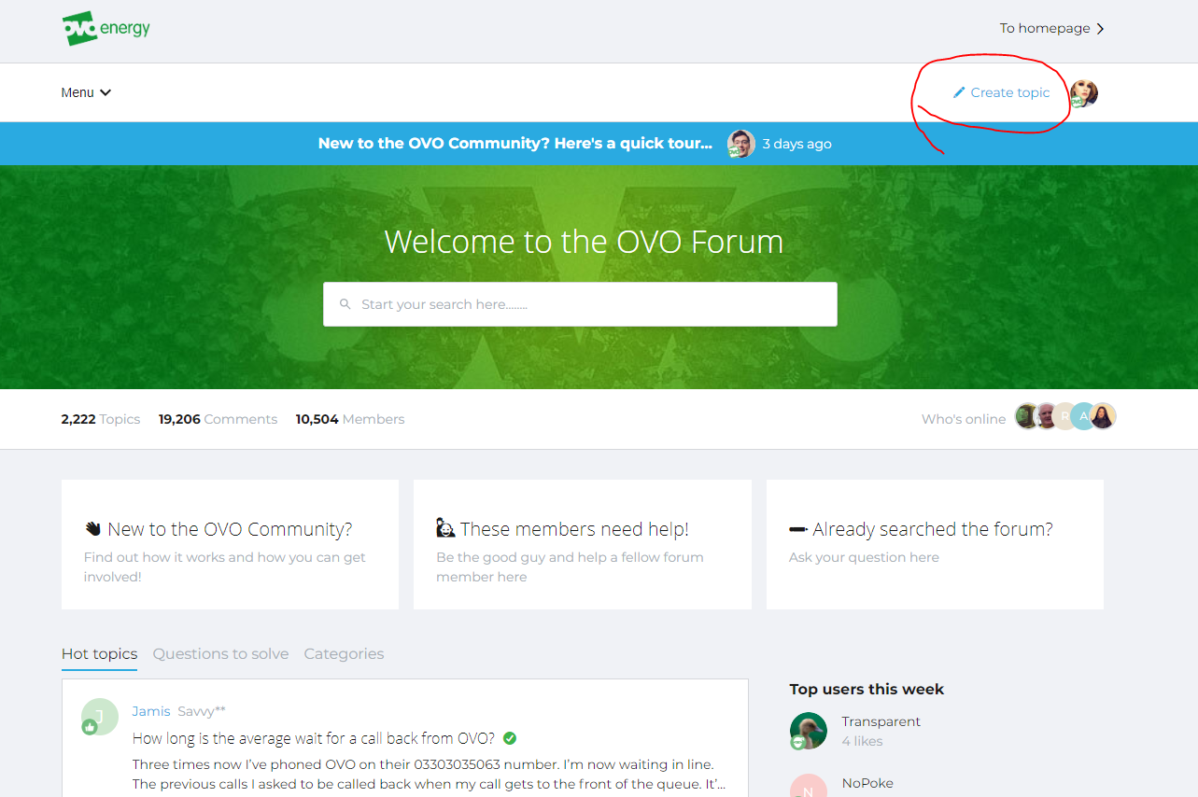Image resolution: width=1198 pixels, height=797 pixels.
Task: Switch to the Hot topics tab
Action: pyautogui.click(x=99, y=653)
